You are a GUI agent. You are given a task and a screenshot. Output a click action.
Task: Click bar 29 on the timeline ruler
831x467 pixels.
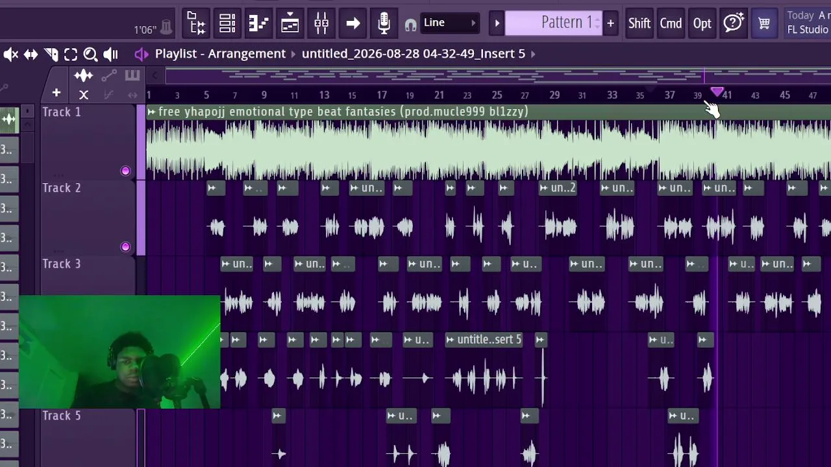(554, 95)
